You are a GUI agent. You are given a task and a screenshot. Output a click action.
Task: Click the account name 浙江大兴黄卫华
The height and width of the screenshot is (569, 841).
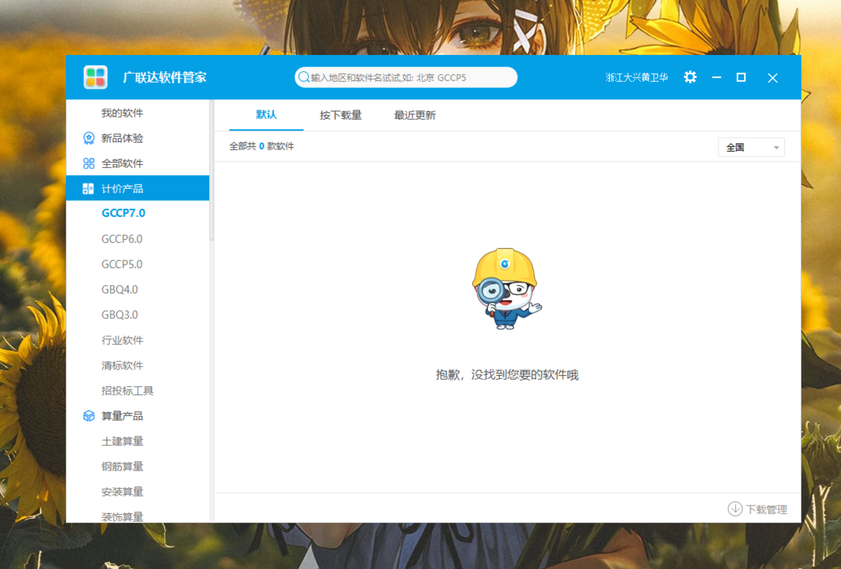pyautogui.click(x=636, y=78)
